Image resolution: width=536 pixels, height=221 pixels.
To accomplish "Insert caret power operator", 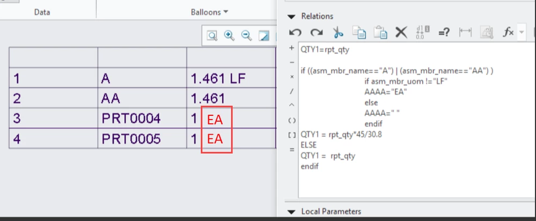I will pyautogui.click(x=291, y=106).
